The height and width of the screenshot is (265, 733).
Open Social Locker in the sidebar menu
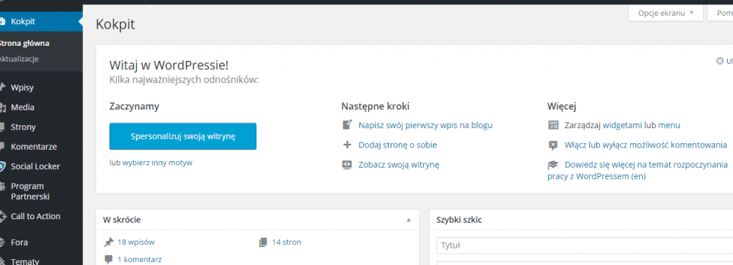(35, 166)
